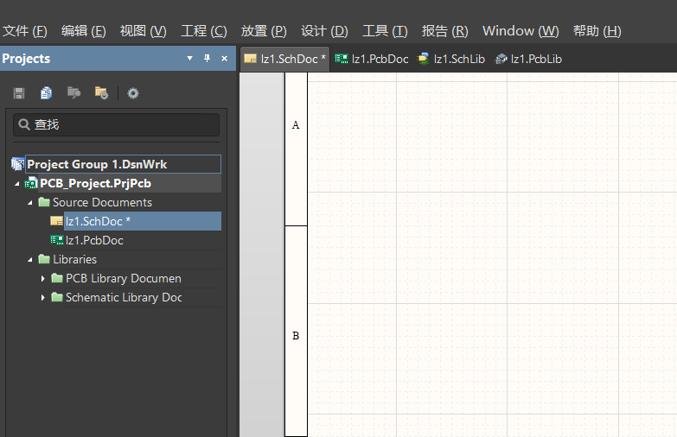The width and height of the screenshot is (677, 437).
Task: Collapse the PCB_Project.PrjPcb node
Action: [16, 184]
